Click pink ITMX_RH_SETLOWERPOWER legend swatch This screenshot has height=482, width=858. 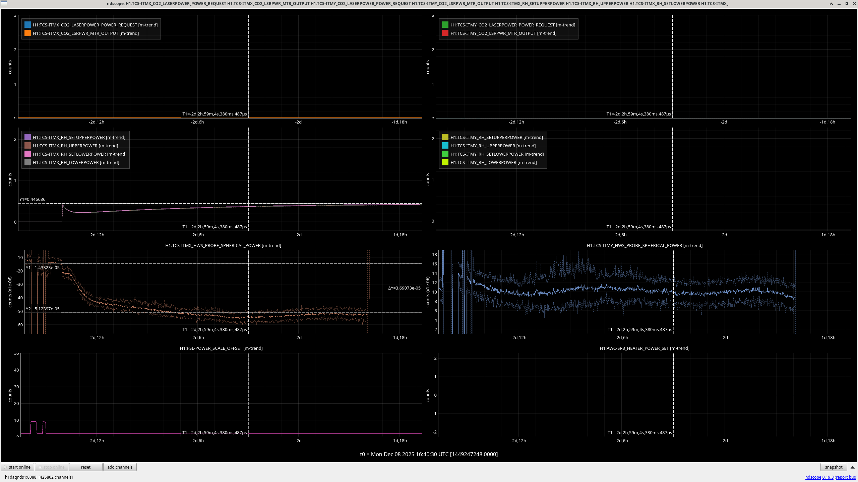(27, 154)
